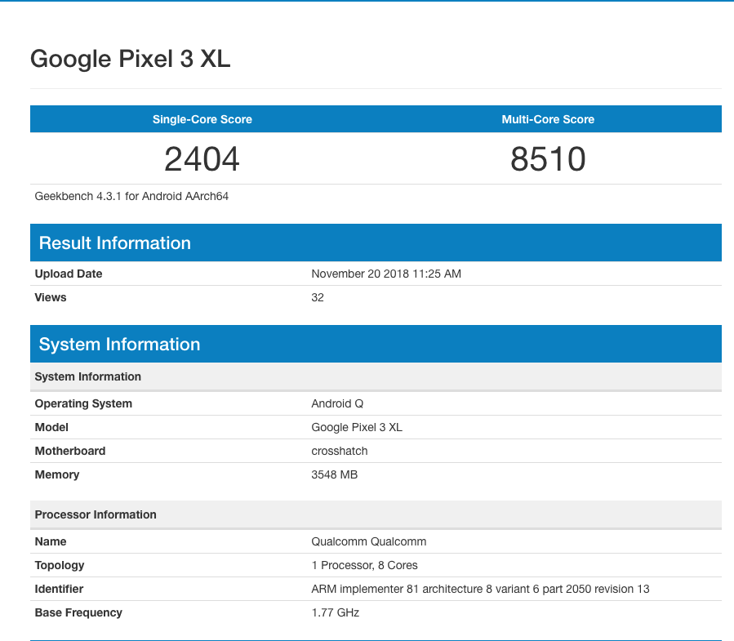Select the Multi-Core Score header
734x641 pixels.
coord(548,118)
